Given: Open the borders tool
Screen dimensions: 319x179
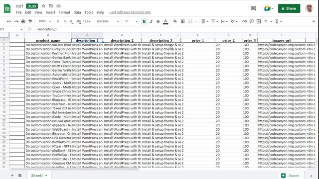Looking at the screenshot, I should click(x=183, y=21).
